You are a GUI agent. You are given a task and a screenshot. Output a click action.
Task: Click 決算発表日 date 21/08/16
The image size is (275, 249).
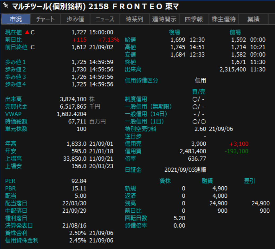(74, 226)
